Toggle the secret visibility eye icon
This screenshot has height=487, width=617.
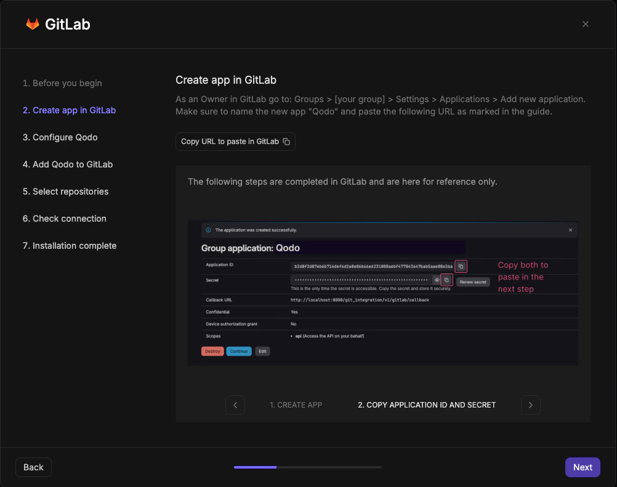[437, 280]
